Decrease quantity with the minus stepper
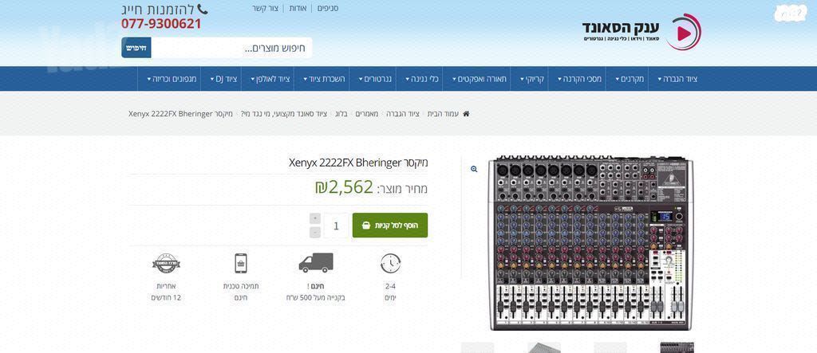 [314, 232]
